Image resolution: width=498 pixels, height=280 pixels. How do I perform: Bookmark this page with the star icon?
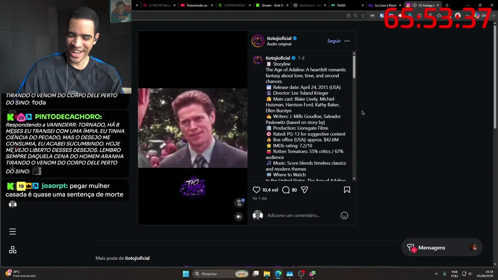point(363,16)
